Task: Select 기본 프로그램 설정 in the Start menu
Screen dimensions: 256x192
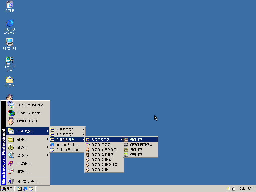Action: click(28, 105)
